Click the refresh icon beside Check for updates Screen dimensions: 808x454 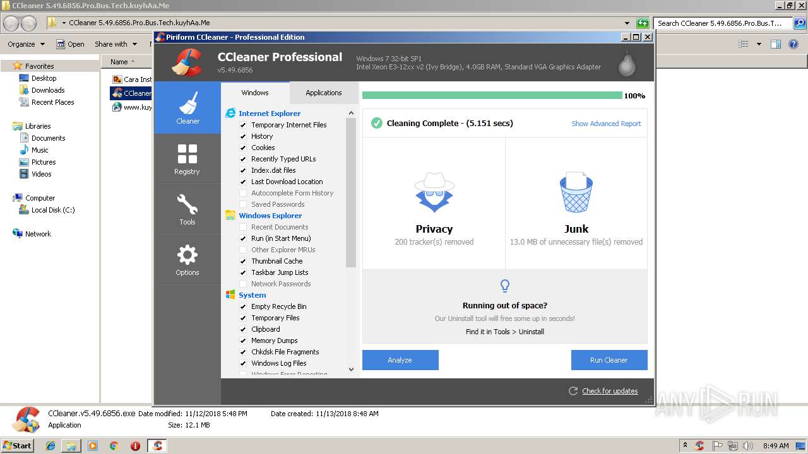[573, 391]
